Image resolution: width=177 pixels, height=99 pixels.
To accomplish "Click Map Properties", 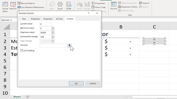I will pyautogui.click(x=127, y=3).
